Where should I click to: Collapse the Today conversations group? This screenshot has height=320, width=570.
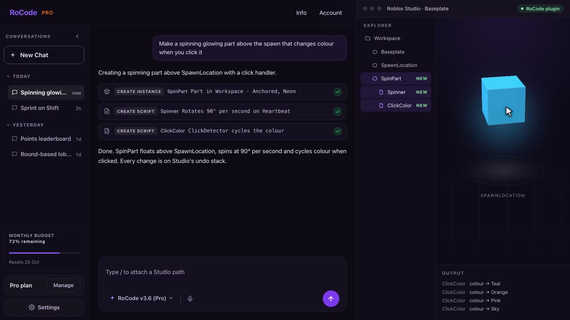point(8,76)
